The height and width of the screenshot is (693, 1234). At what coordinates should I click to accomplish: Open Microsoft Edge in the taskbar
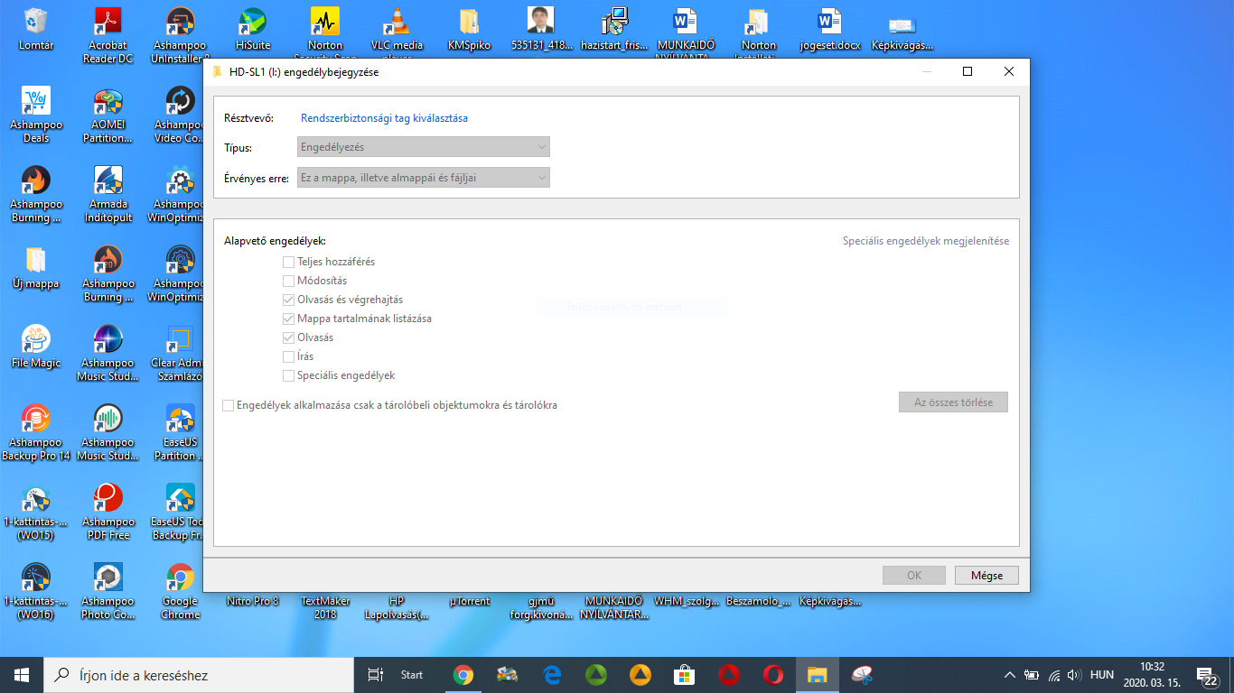(552, 674)
